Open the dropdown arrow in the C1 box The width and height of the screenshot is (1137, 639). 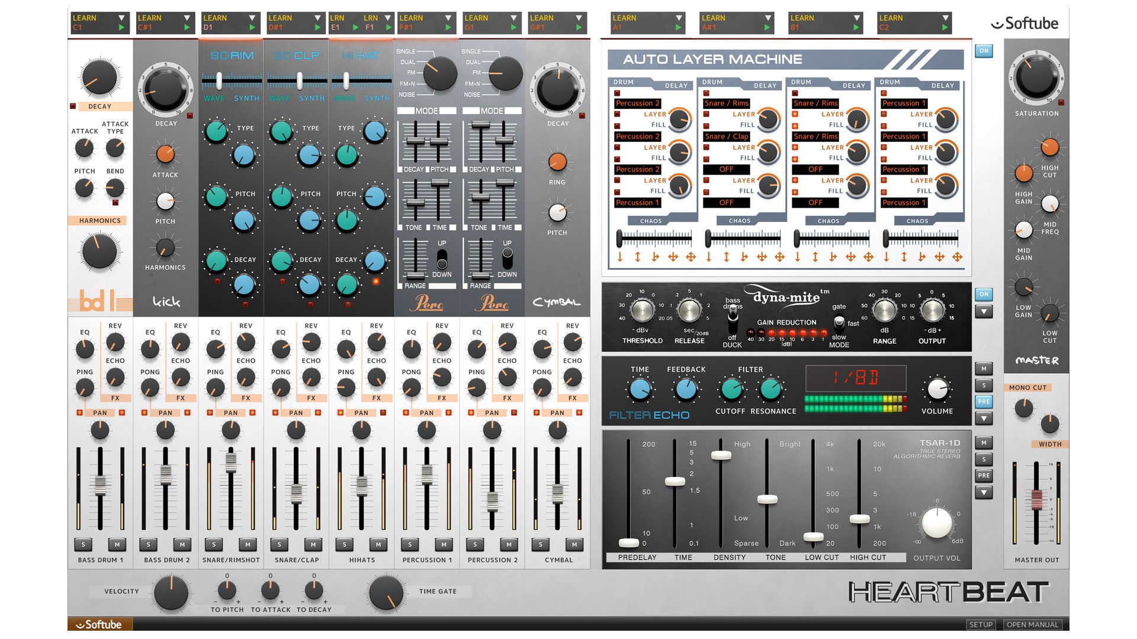click(x=121, y=18)
